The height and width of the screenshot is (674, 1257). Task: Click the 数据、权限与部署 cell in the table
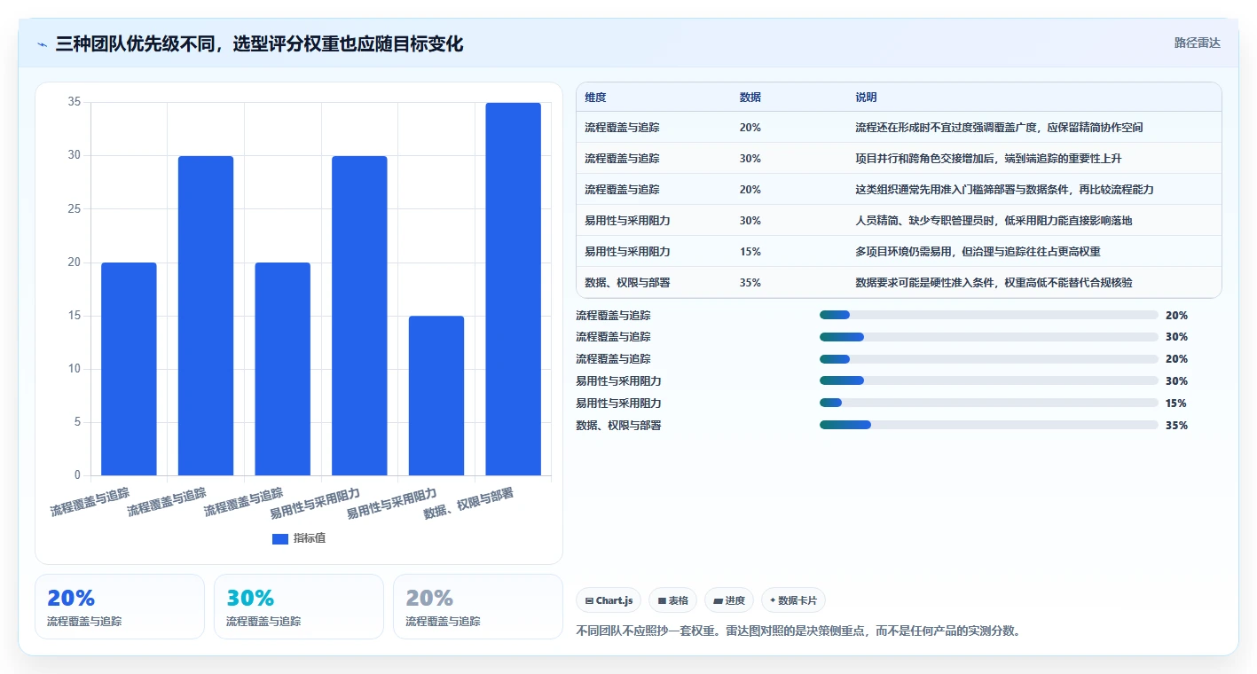pyautogui.click(x=627, y=283)
